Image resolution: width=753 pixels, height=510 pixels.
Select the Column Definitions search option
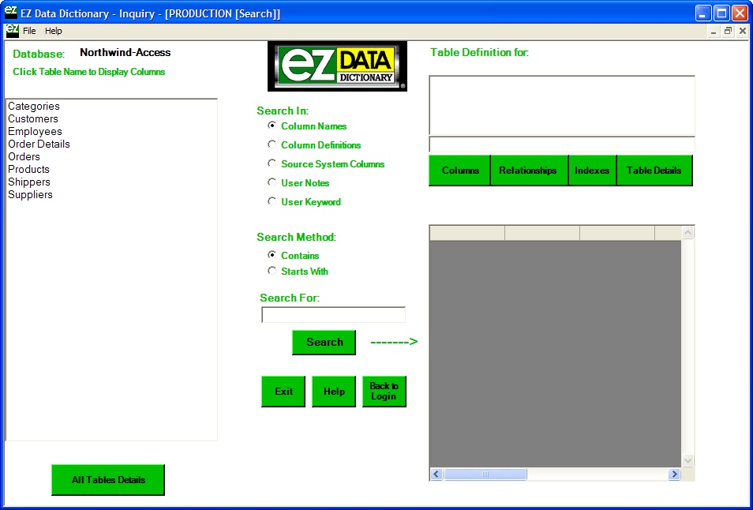pos(272,145)
